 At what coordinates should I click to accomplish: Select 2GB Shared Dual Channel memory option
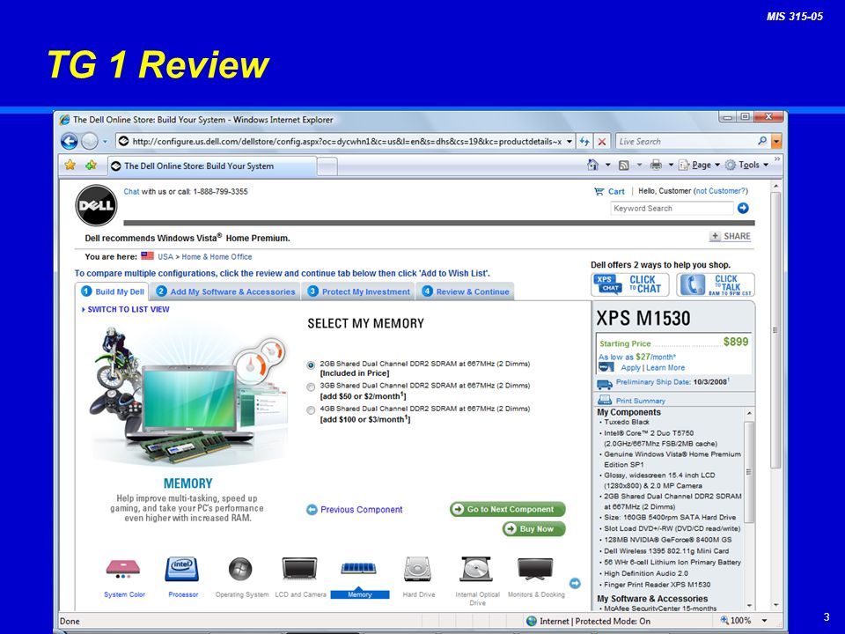click(311, 365)
